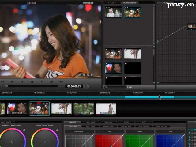Click the memories scrollbar down arrow
This screenshot has width=196, height=147.
154,83
